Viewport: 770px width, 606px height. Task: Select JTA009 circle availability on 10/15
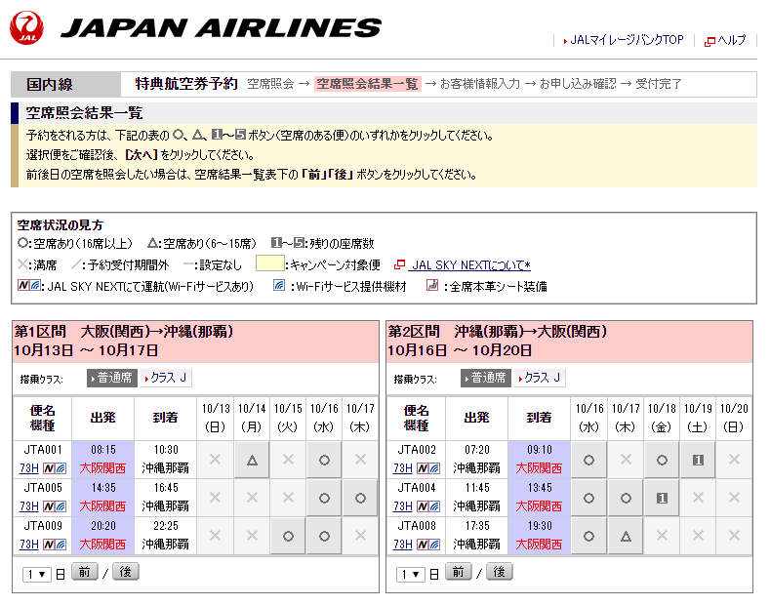[x=288, y=537]
